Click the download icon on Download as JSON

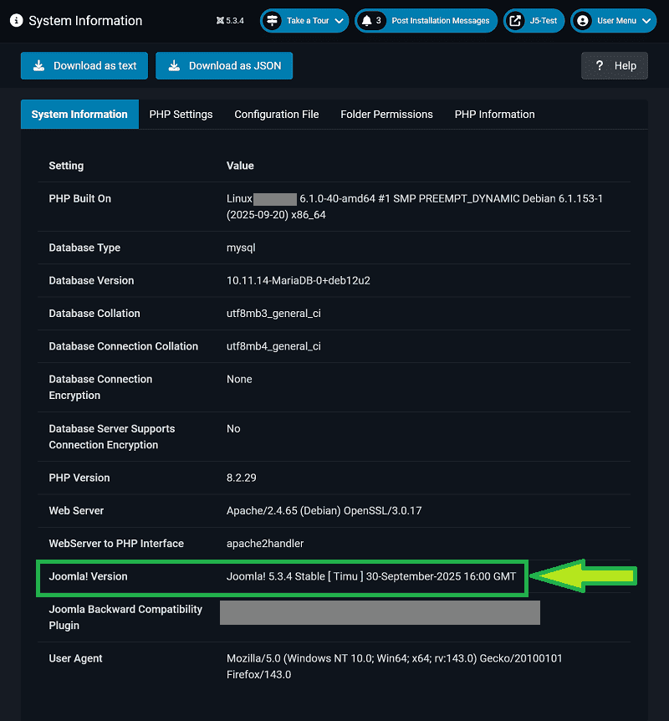173,65
